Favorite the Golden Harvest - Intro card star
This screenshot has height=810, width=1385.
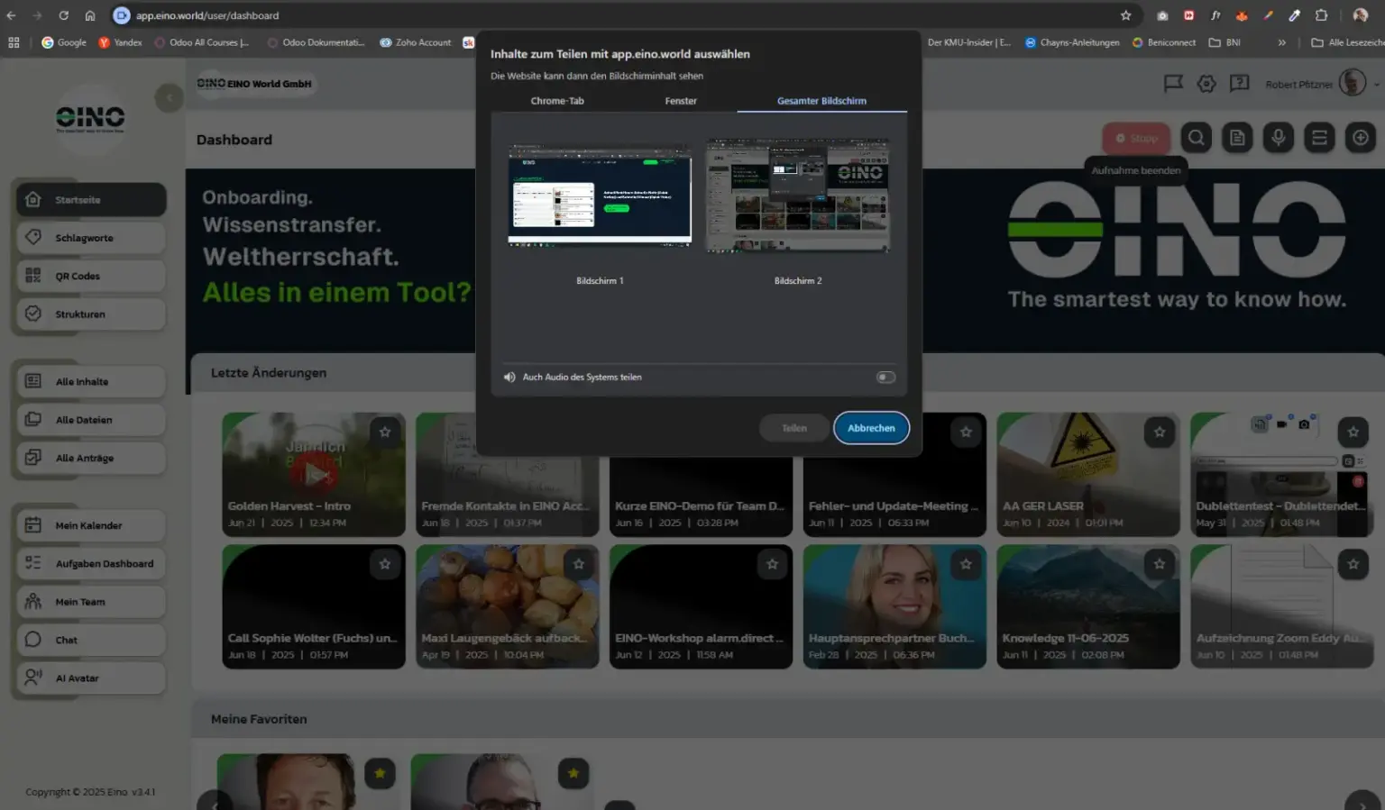pos(385,432)
